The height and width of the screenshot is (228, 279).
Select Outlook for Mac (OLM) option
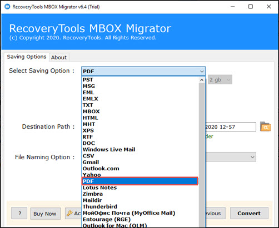click(x=140, y=225)
